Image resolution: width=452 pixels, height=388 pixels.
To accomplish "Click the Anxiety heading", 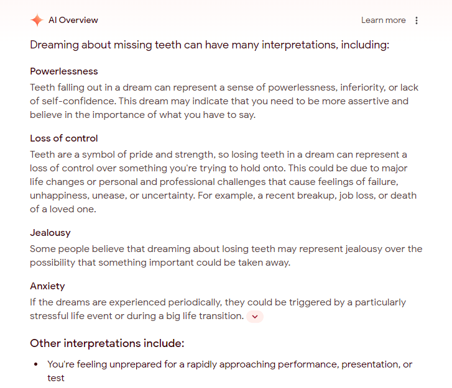I will click(x=47, y=286).
